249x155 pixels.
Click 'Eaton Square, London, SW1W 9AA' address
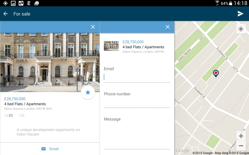pyautogui.click(x=28, y=109)
